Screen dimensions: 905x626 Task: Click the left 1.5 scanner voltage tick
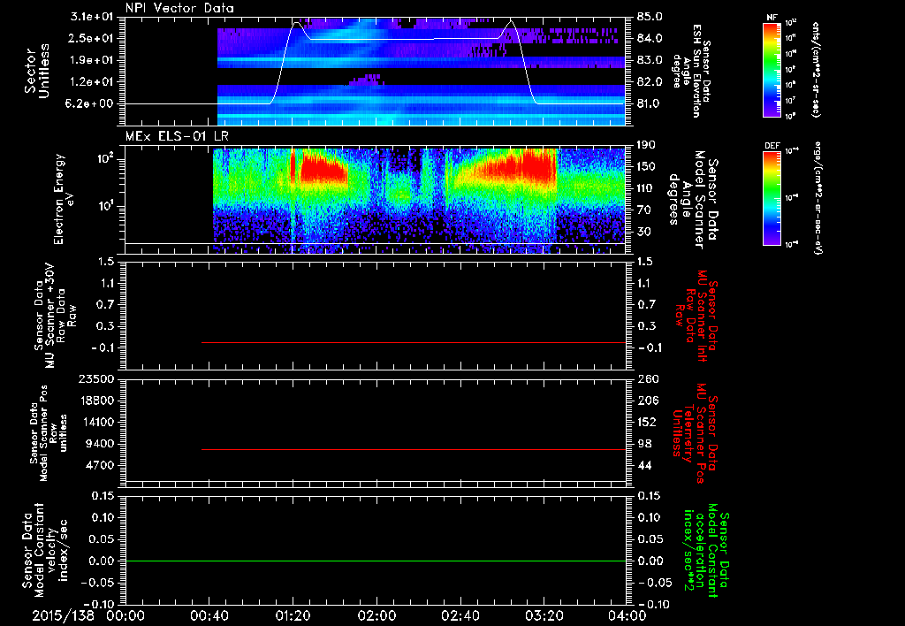[x=106, y=262]
